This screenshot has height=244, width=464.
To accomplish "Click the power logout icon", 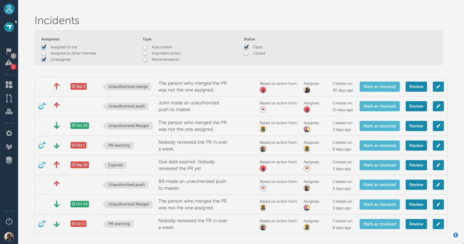I will point(9,221).
